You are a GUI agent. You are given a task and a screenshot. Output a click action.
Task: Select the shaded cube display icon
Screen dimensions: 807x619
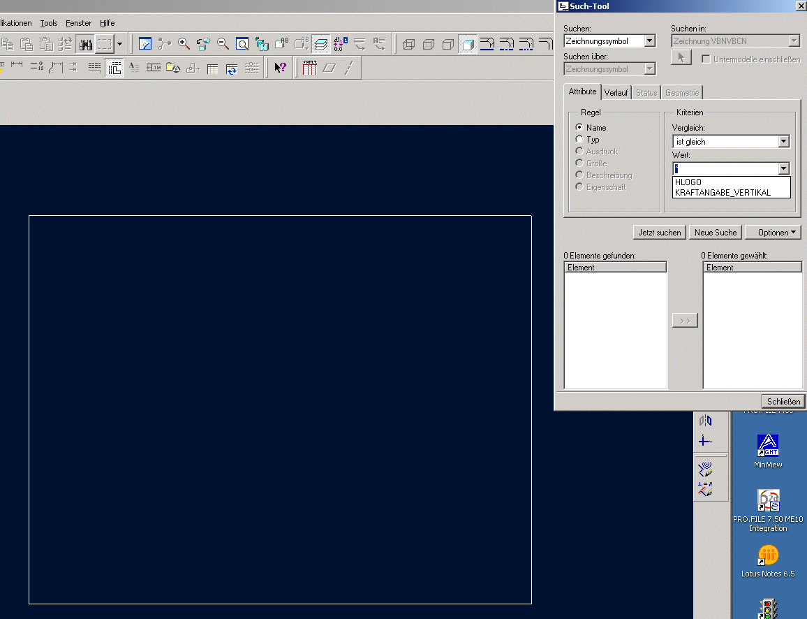point(468,44)
